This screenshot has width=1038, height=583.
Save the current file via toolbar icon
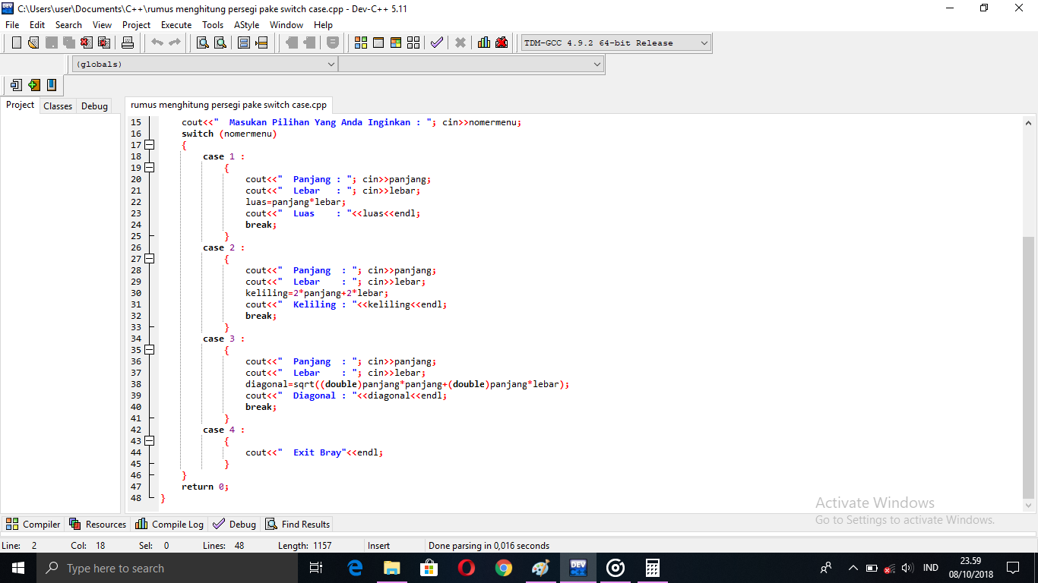(x=50, y=43)
